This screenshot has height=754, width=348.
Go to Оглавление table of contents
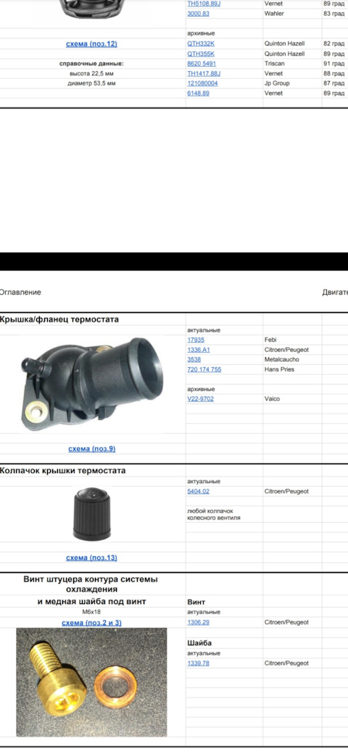click(20, 293)
